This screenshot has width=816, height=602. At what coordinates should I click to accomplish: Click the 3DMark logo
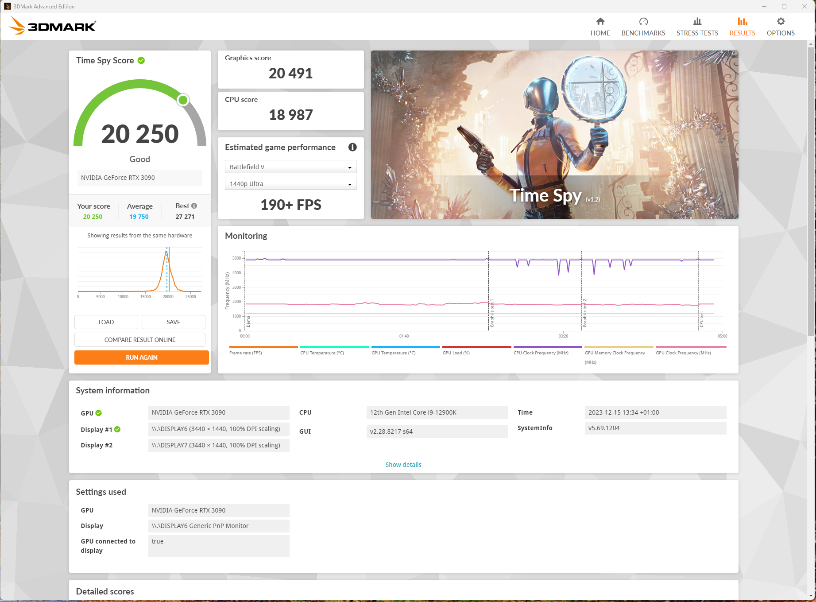(x=52, y=26)
